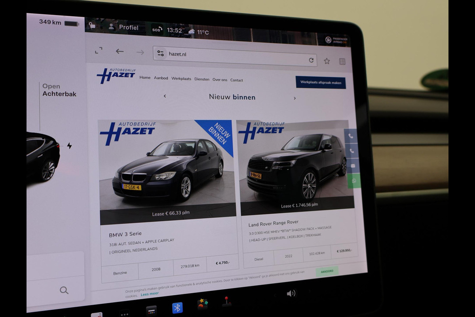Viewport: 475px width, 317px height.
Task: Open the arcade joystick app
Action: tap(226, 302)
